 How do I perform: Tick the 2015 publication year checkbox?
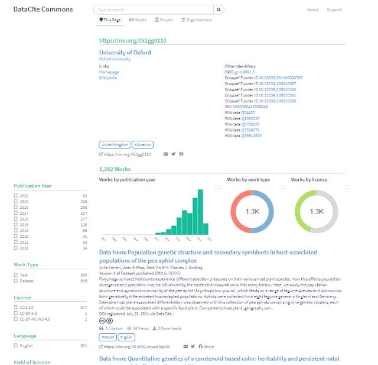(16, 225)
